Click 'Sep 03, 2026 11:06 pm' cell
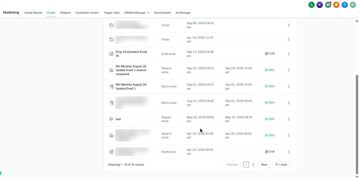This screenshot has height=179, width=359. coord(238,70)
